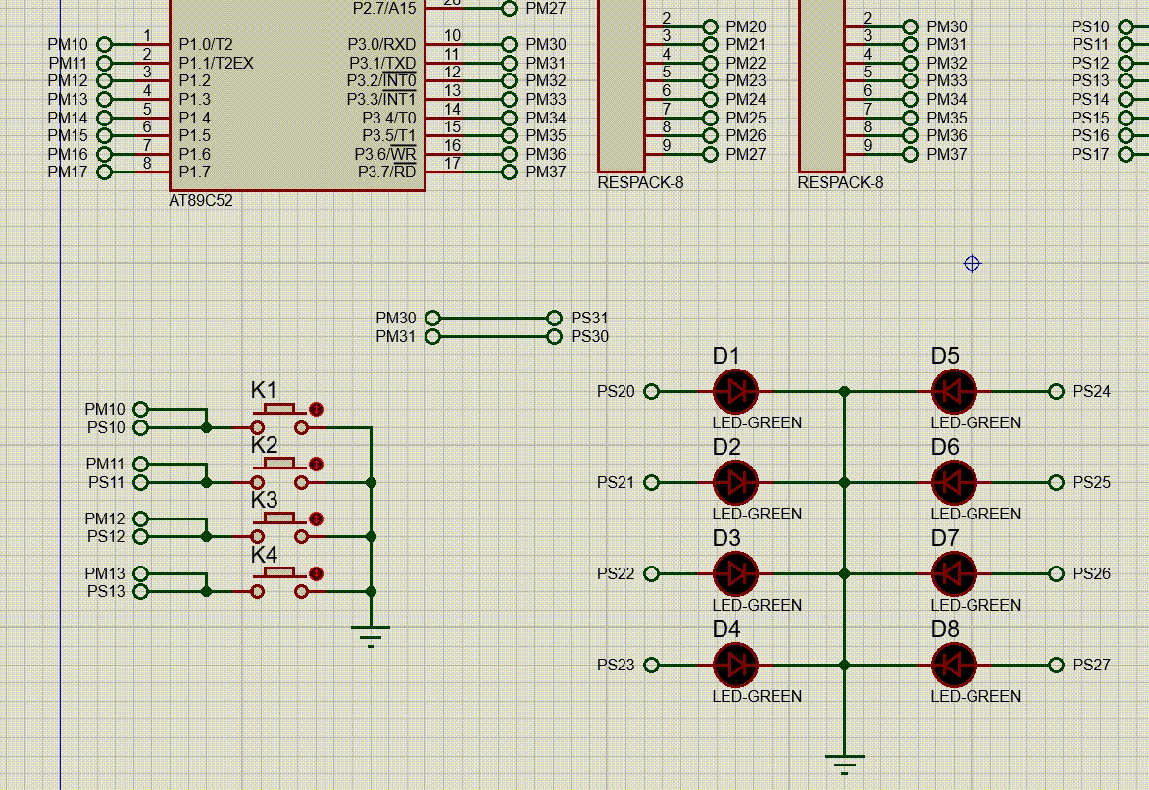Image resolution: width=1149 pixels, height=790 pixels.
Task: Click the AT89C52 chip label
Action: pos(201,201)
